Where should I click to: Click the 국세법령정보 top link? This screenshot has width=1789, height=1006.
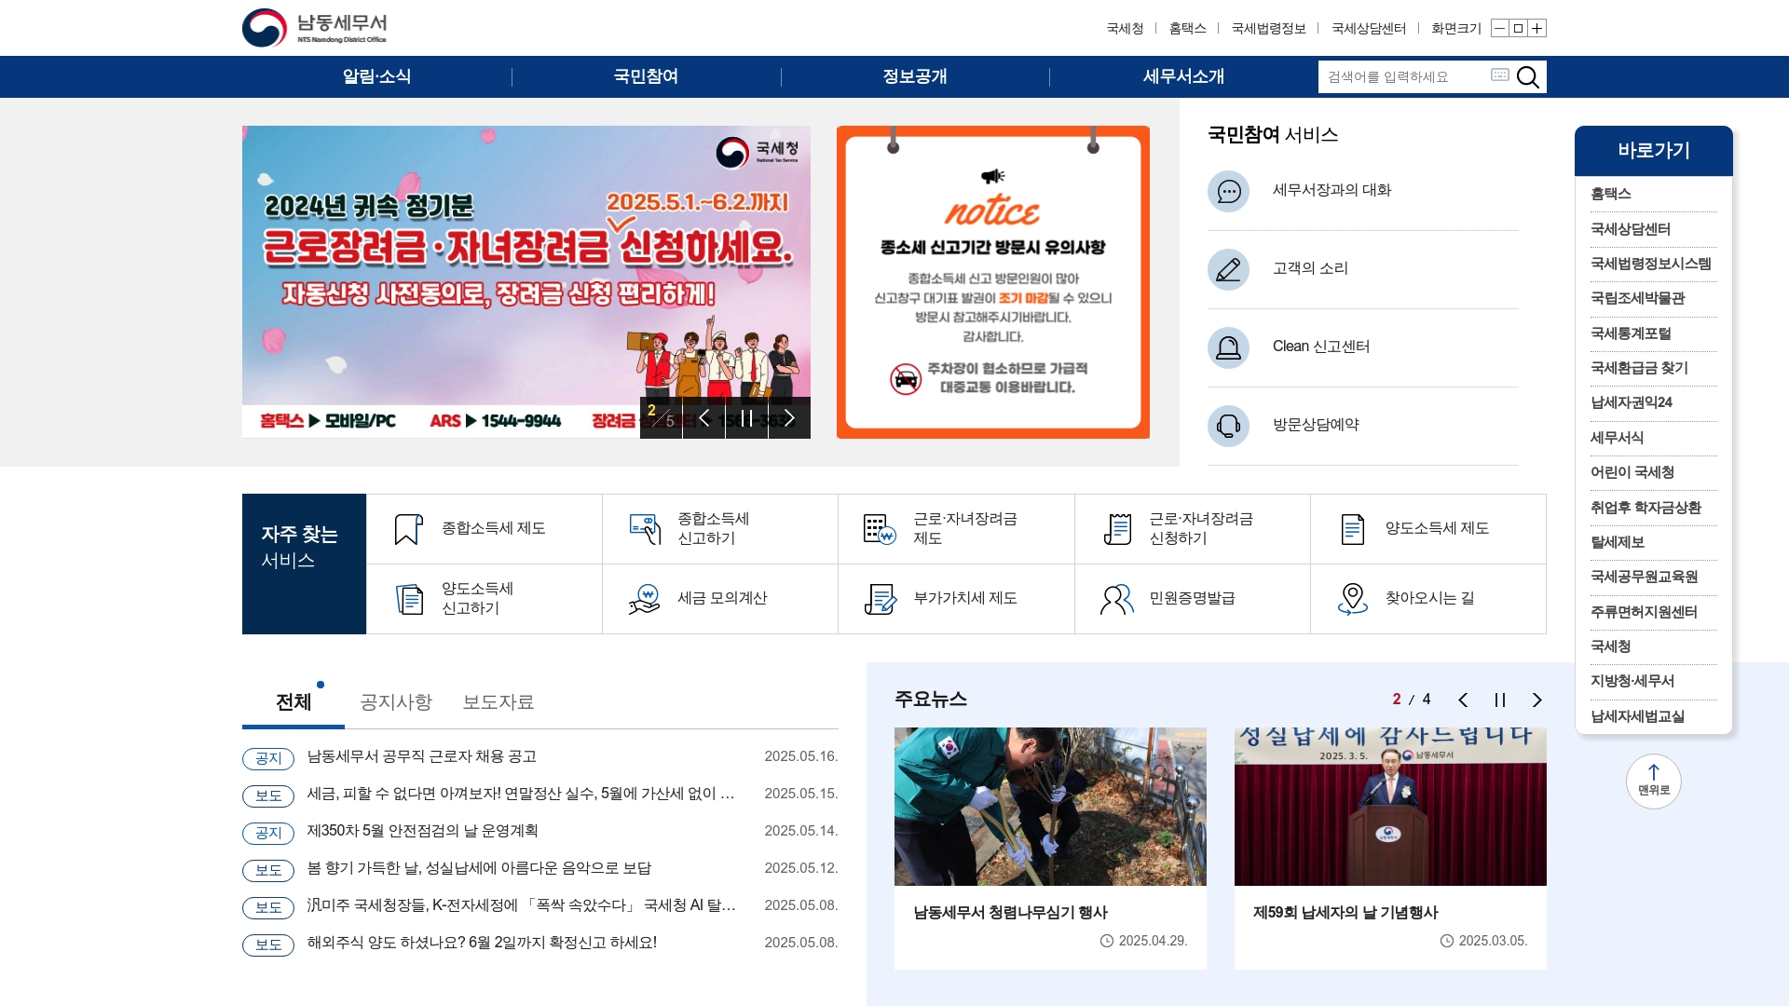(1268, 28)
